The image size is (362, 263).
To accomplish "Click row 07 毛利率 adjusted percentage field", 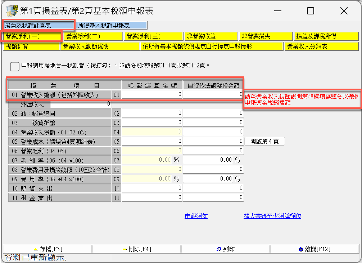I will pyautogui.click(x=208, y=160).
